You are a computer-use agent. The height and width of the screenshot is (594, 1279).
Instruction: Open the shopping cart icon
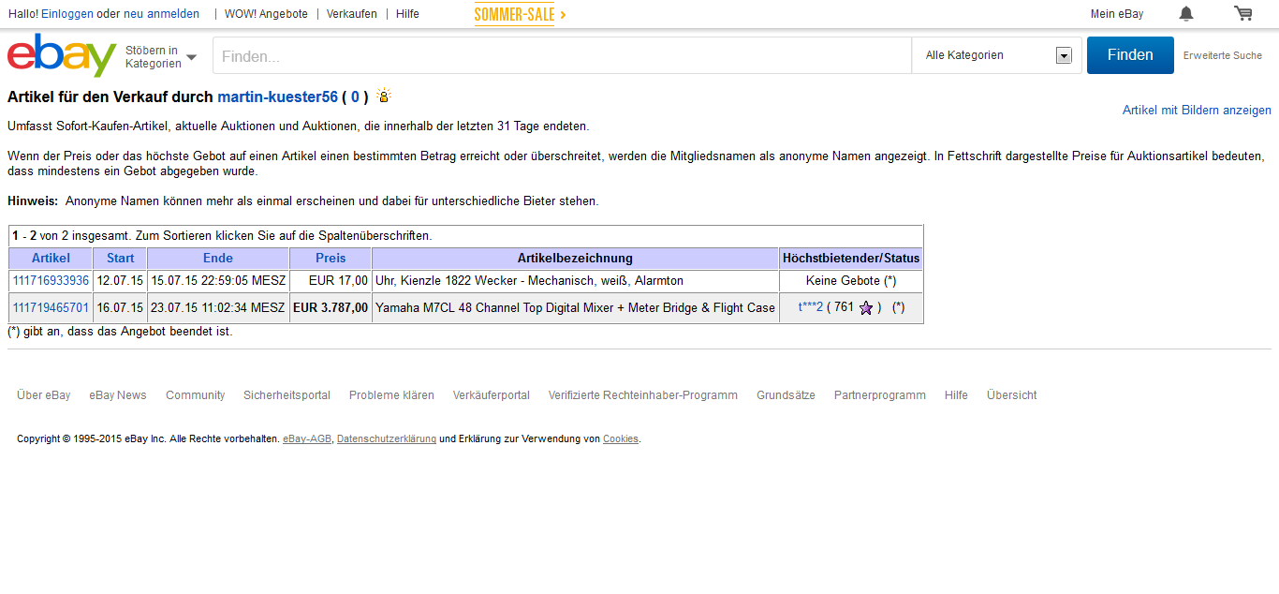pos(1242,13)
